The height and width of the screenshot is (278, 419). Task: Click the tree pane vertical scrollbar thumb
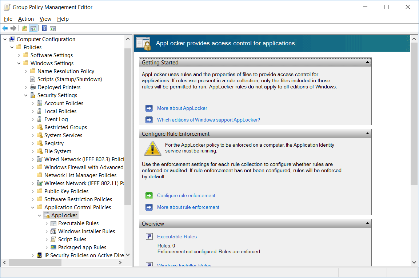pyautogui.click(x=128, y=126)
